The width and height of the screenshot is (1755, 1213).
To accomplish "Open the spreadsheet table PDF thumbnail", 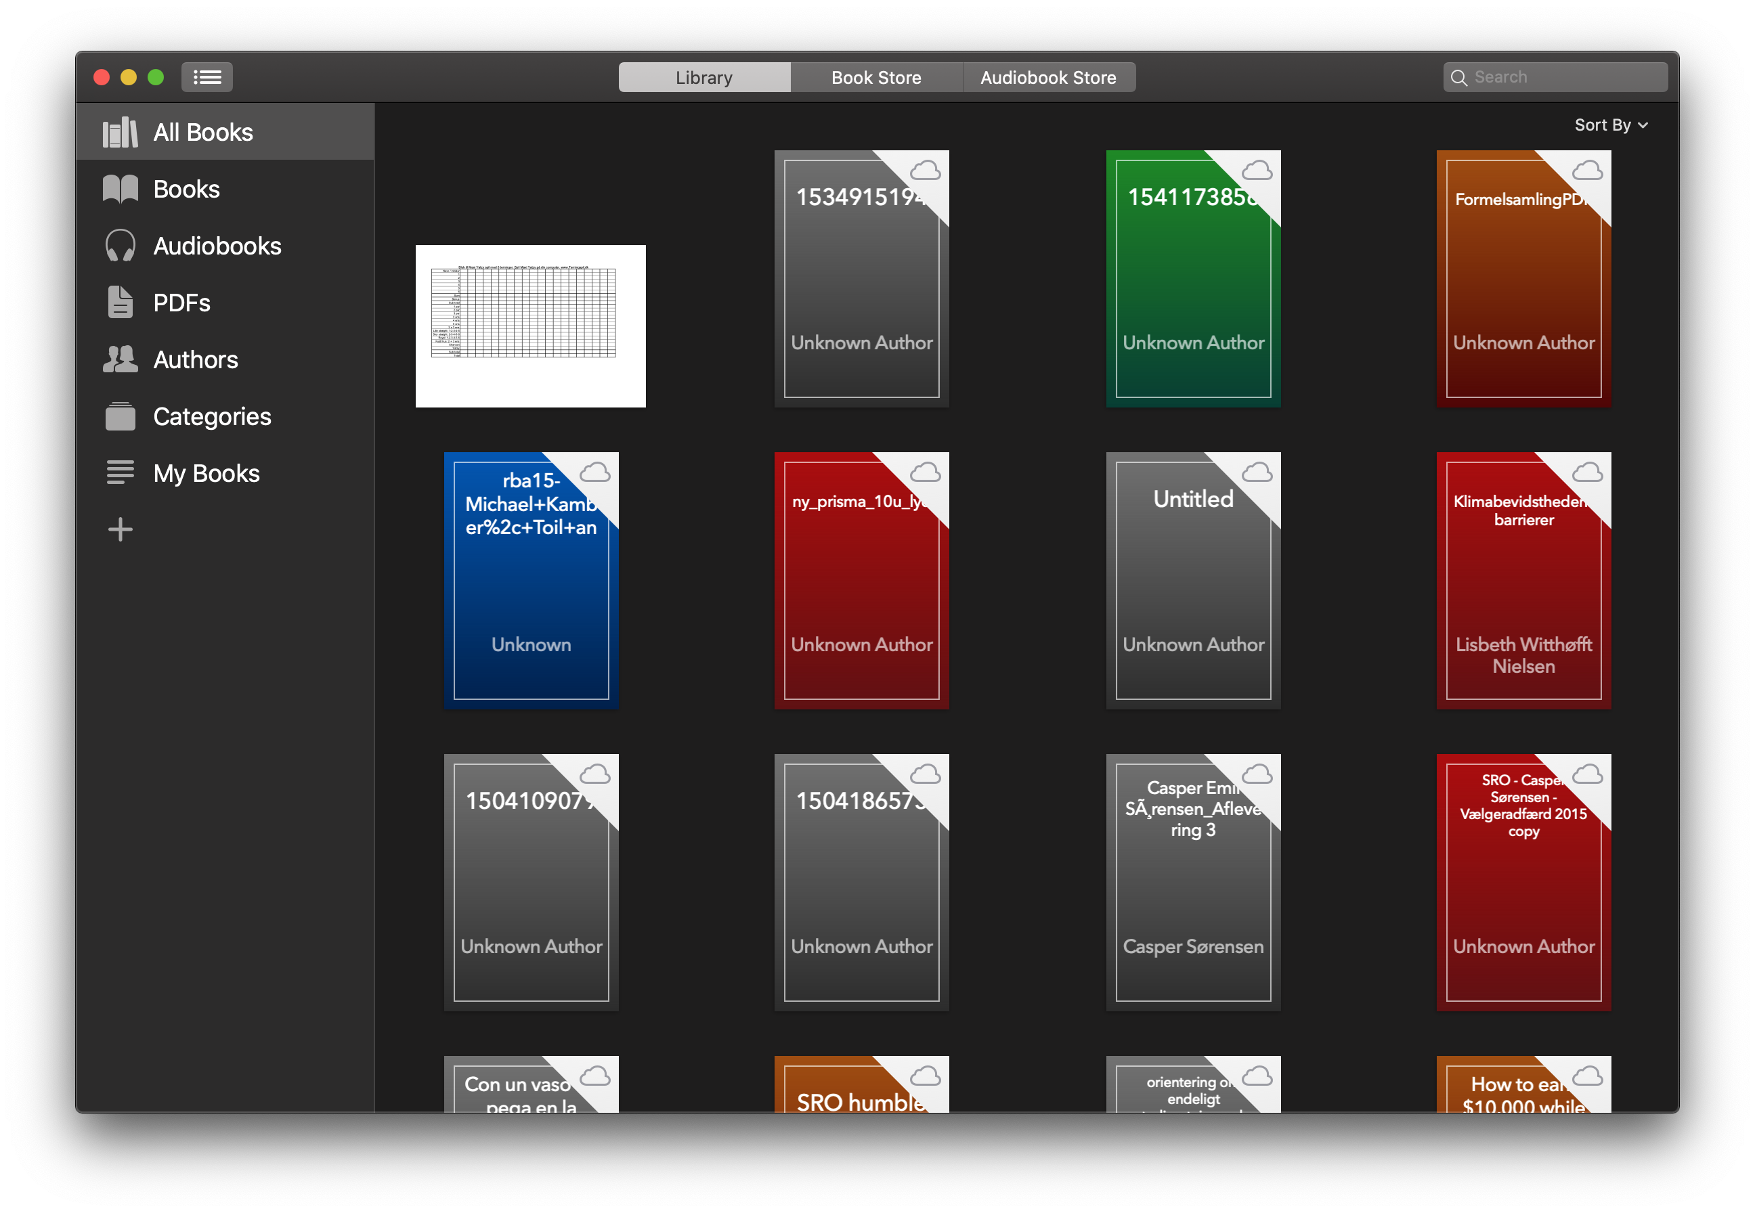I will pyautogui.click(x=531, y=326).
